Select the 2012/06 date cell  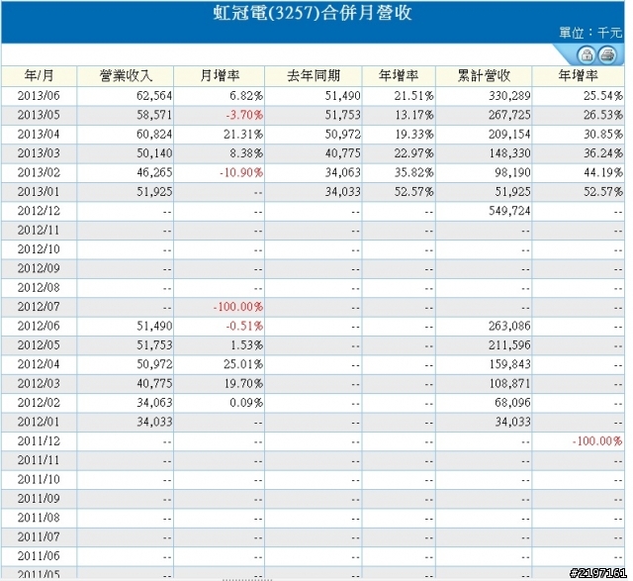pos(39,326)
